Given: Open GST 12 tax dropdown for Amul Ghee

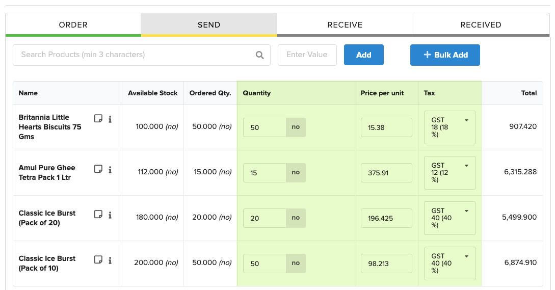Looking at the screenshot, I should [450, 173].
